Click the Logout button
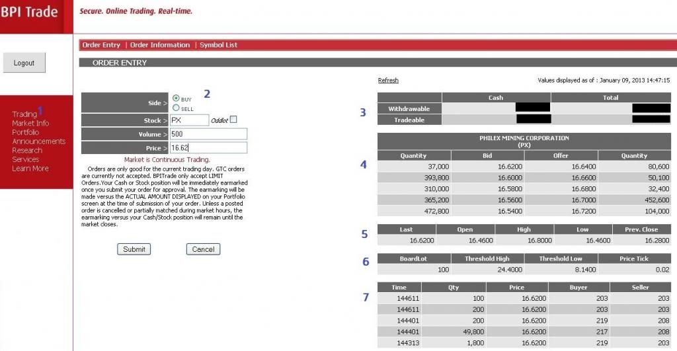The height and width of the screenshot is (351, 677). [x=24, y=63]
